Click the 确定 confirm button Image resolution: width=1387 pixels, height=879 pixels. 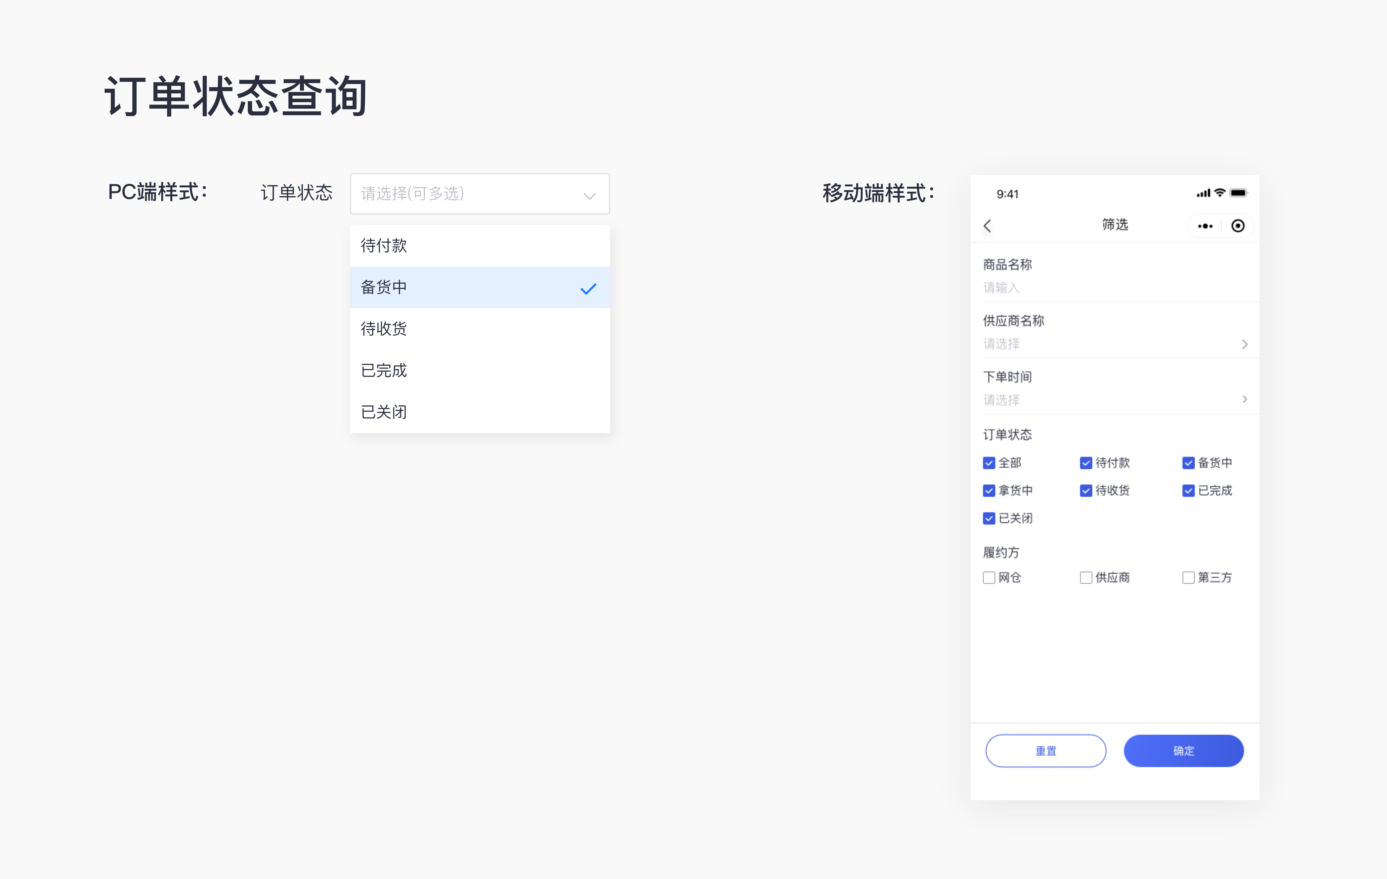tap(1184, 751)
